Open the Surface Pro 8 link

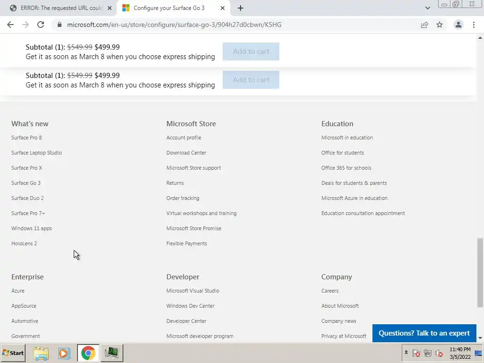[x=26, y=138]
